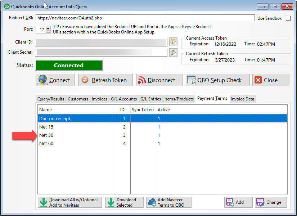
Task: Increase the Port value with the up arrow
Action: click(48, 28)
